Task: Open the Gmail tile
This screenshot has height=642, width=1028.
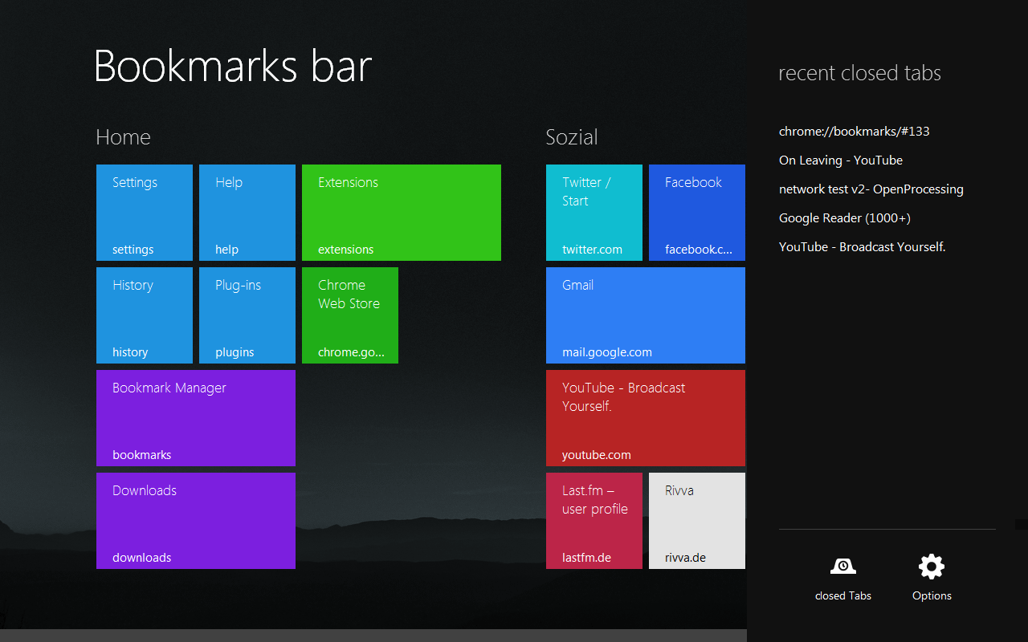Action: 646,315
